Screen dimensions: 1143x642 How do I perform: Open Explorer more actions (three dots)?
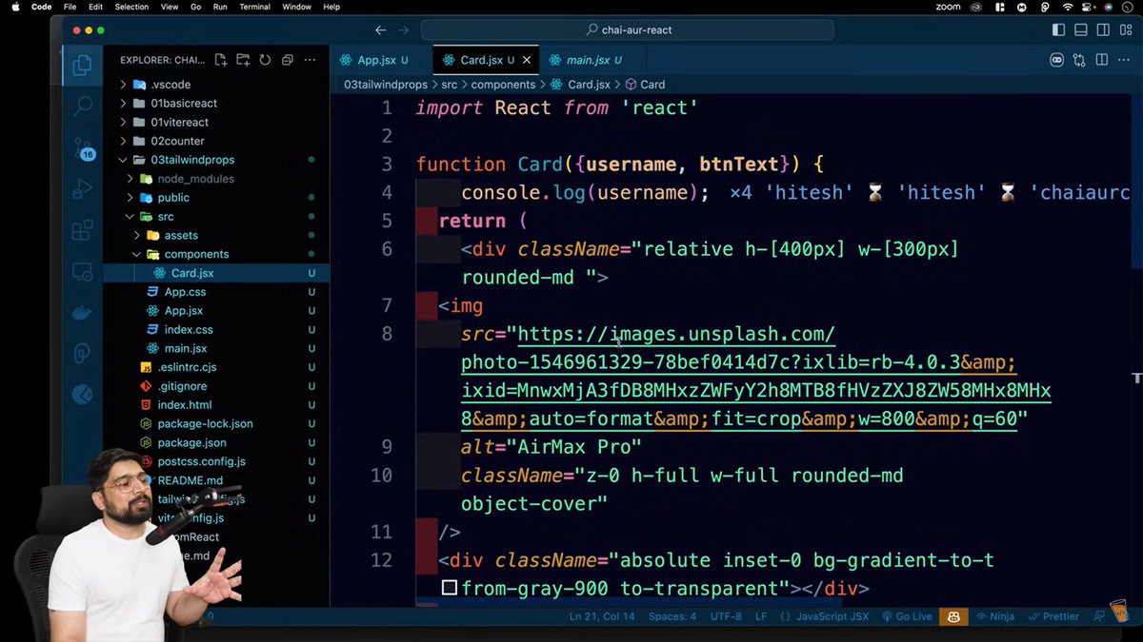pos(310,60)
